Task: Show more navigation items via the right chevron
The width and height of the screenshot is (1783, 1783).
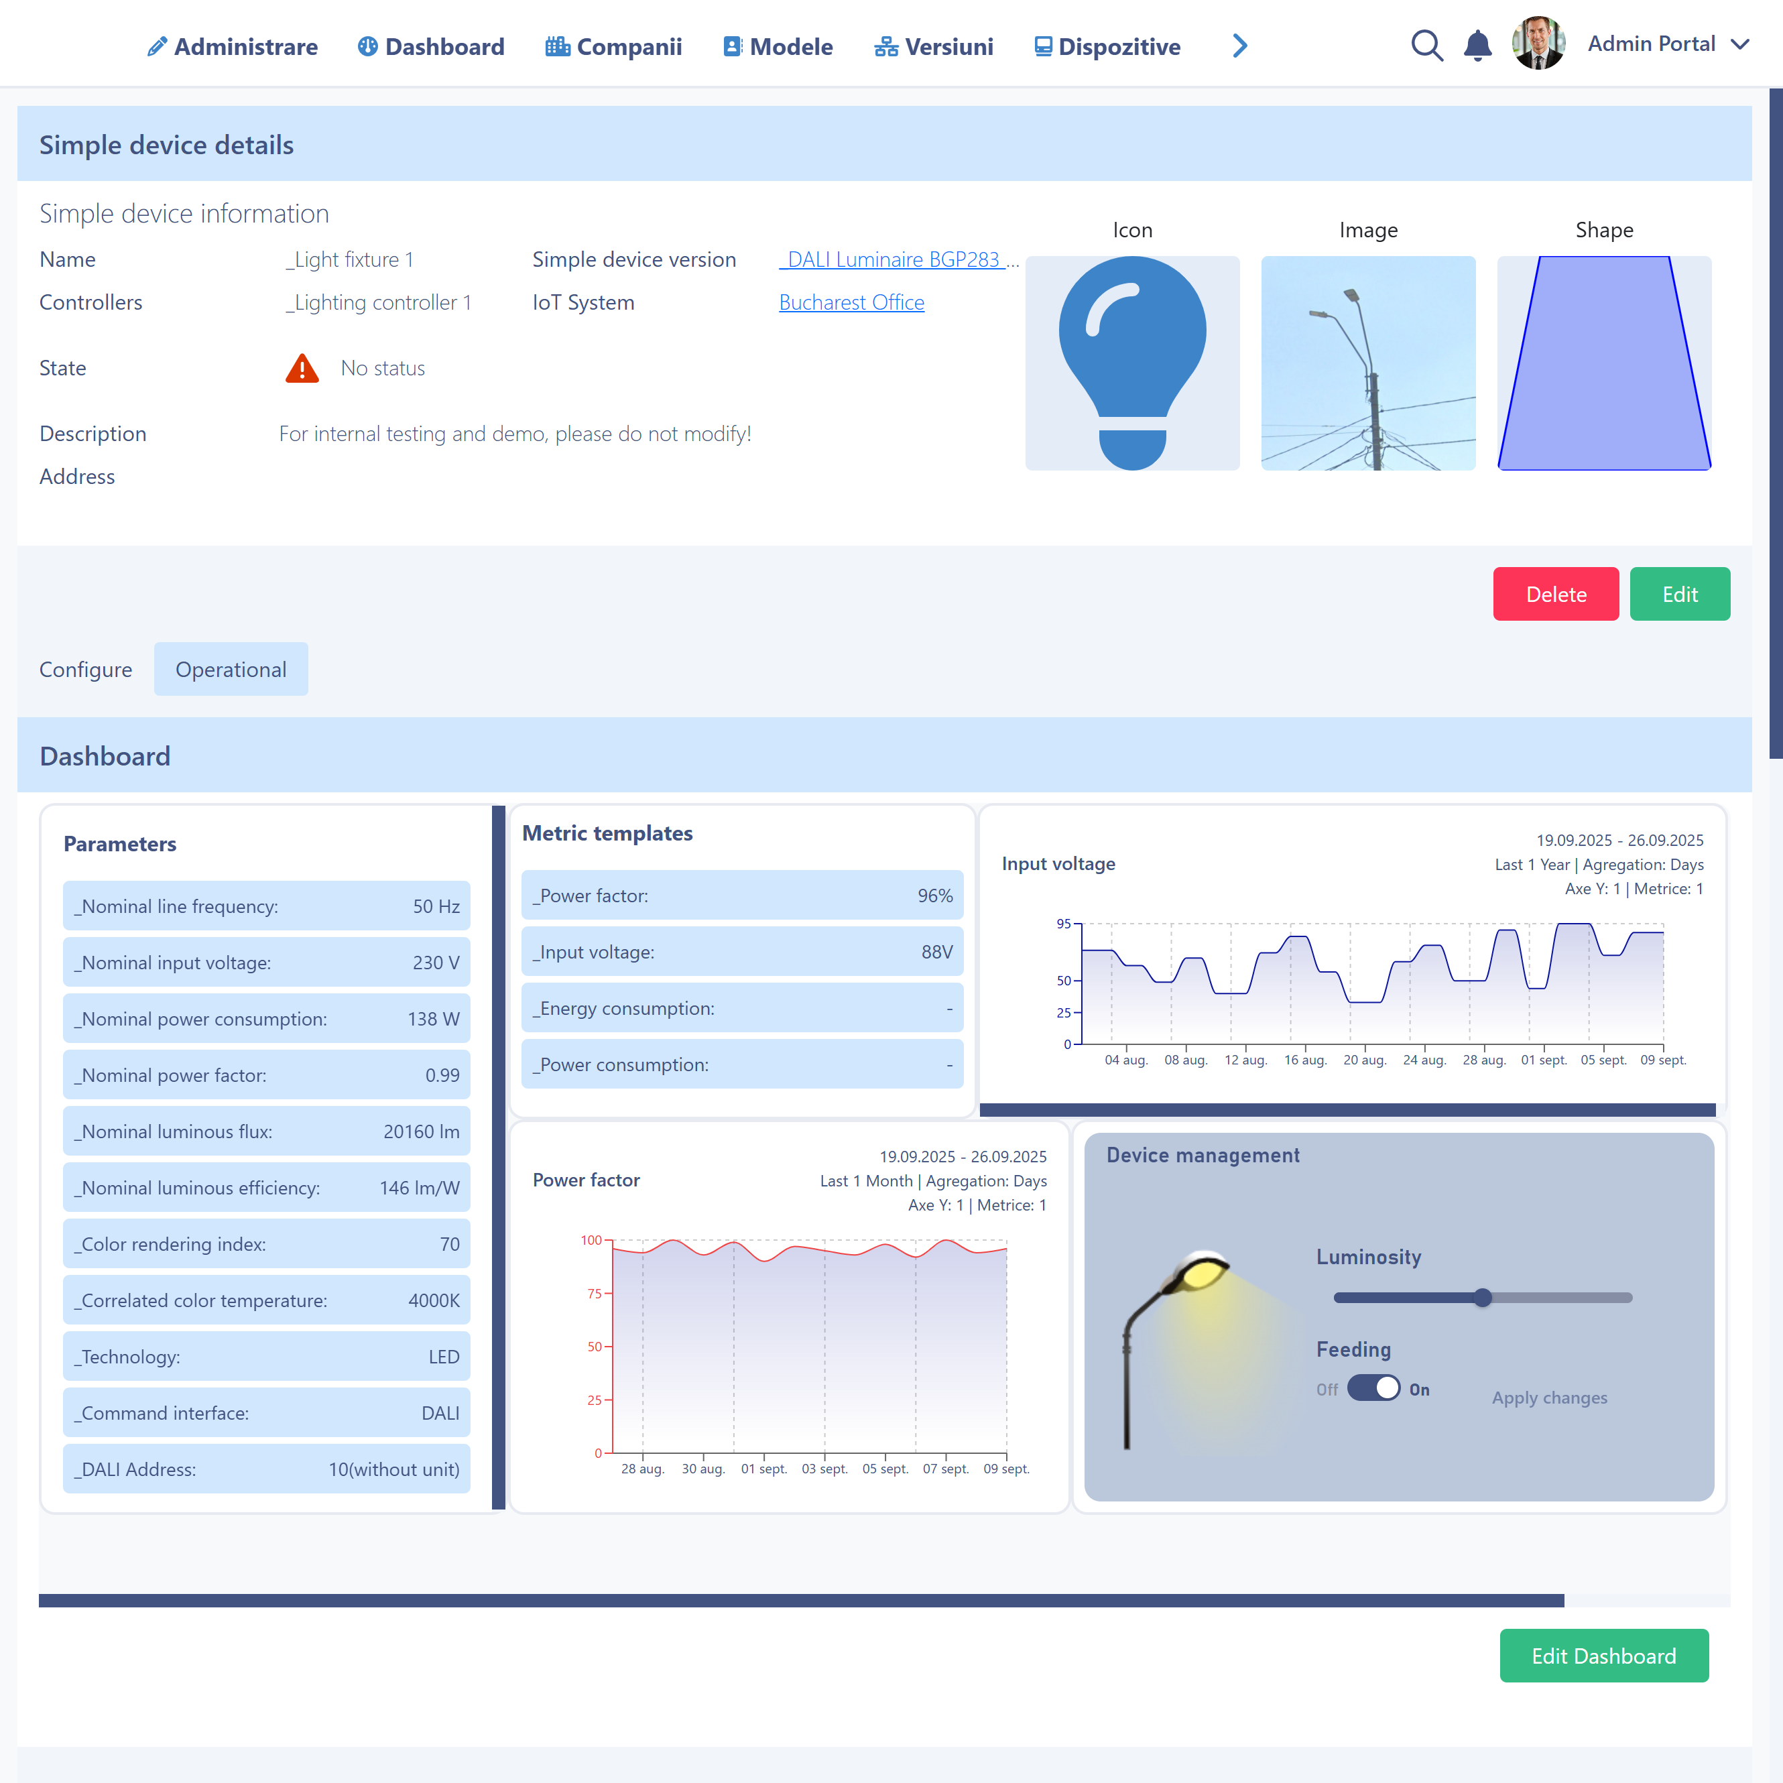Action: (1240, 45)
